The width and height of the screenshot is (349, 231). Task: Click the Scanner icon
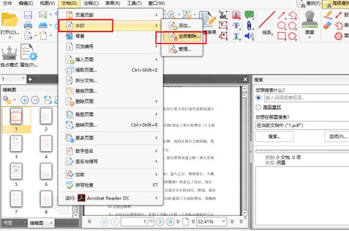(43, 25)
